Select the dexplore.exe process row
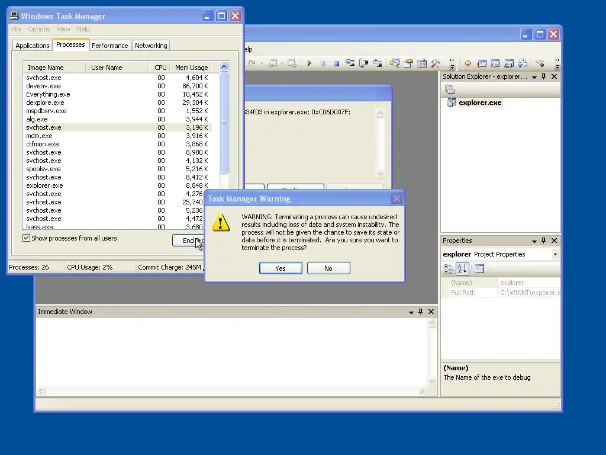606x455 pixels. 118,102
